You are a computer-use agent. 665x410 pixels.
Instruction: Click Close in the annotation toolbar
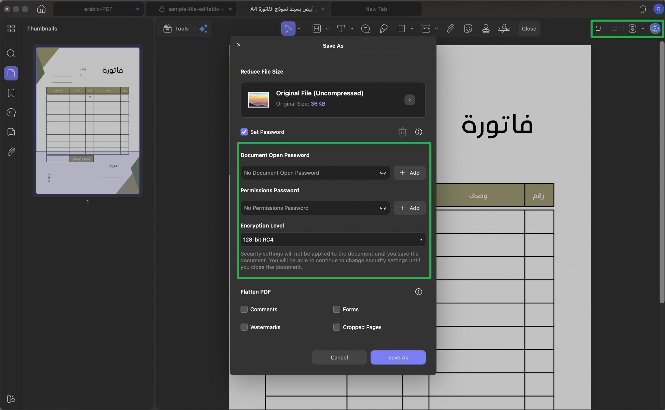tap(529, 29)
